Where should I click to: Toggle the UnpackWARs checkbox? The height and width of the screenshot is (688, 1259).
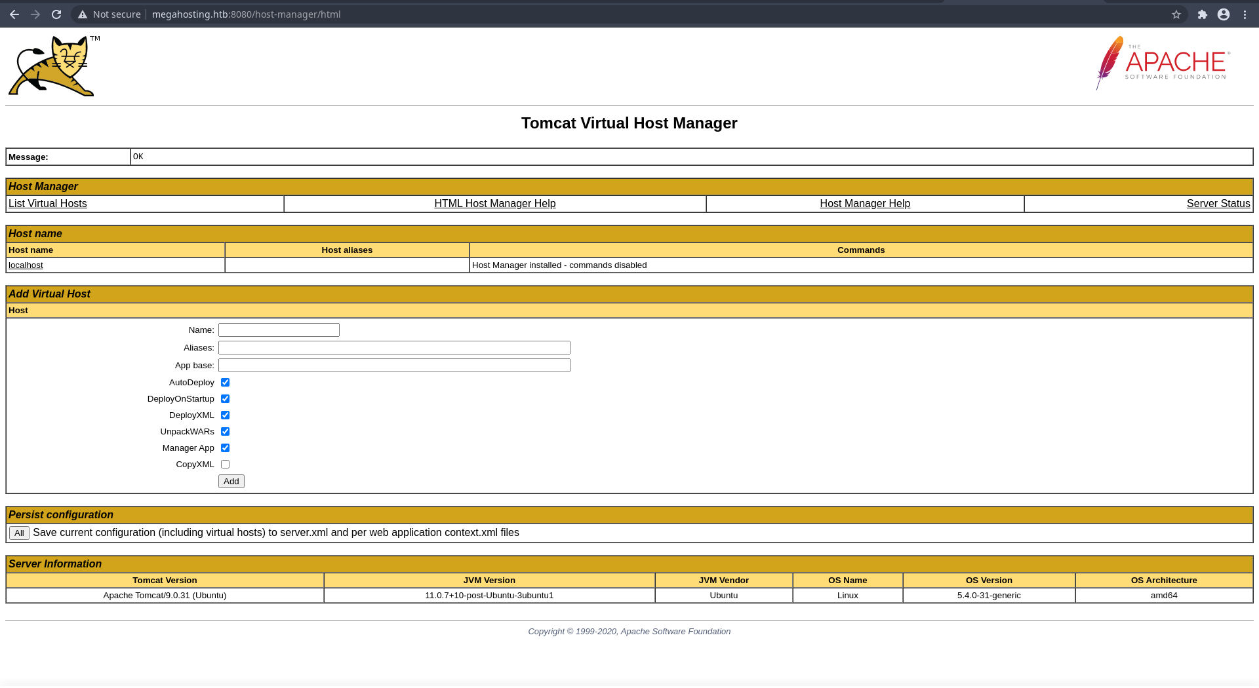point(226,432)
